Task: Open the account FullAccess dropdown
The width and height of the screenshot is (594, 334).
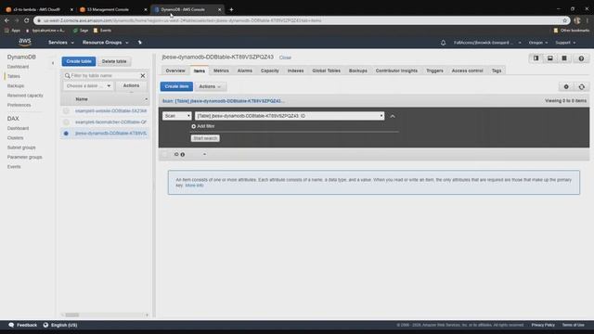Action: point(487,43)
